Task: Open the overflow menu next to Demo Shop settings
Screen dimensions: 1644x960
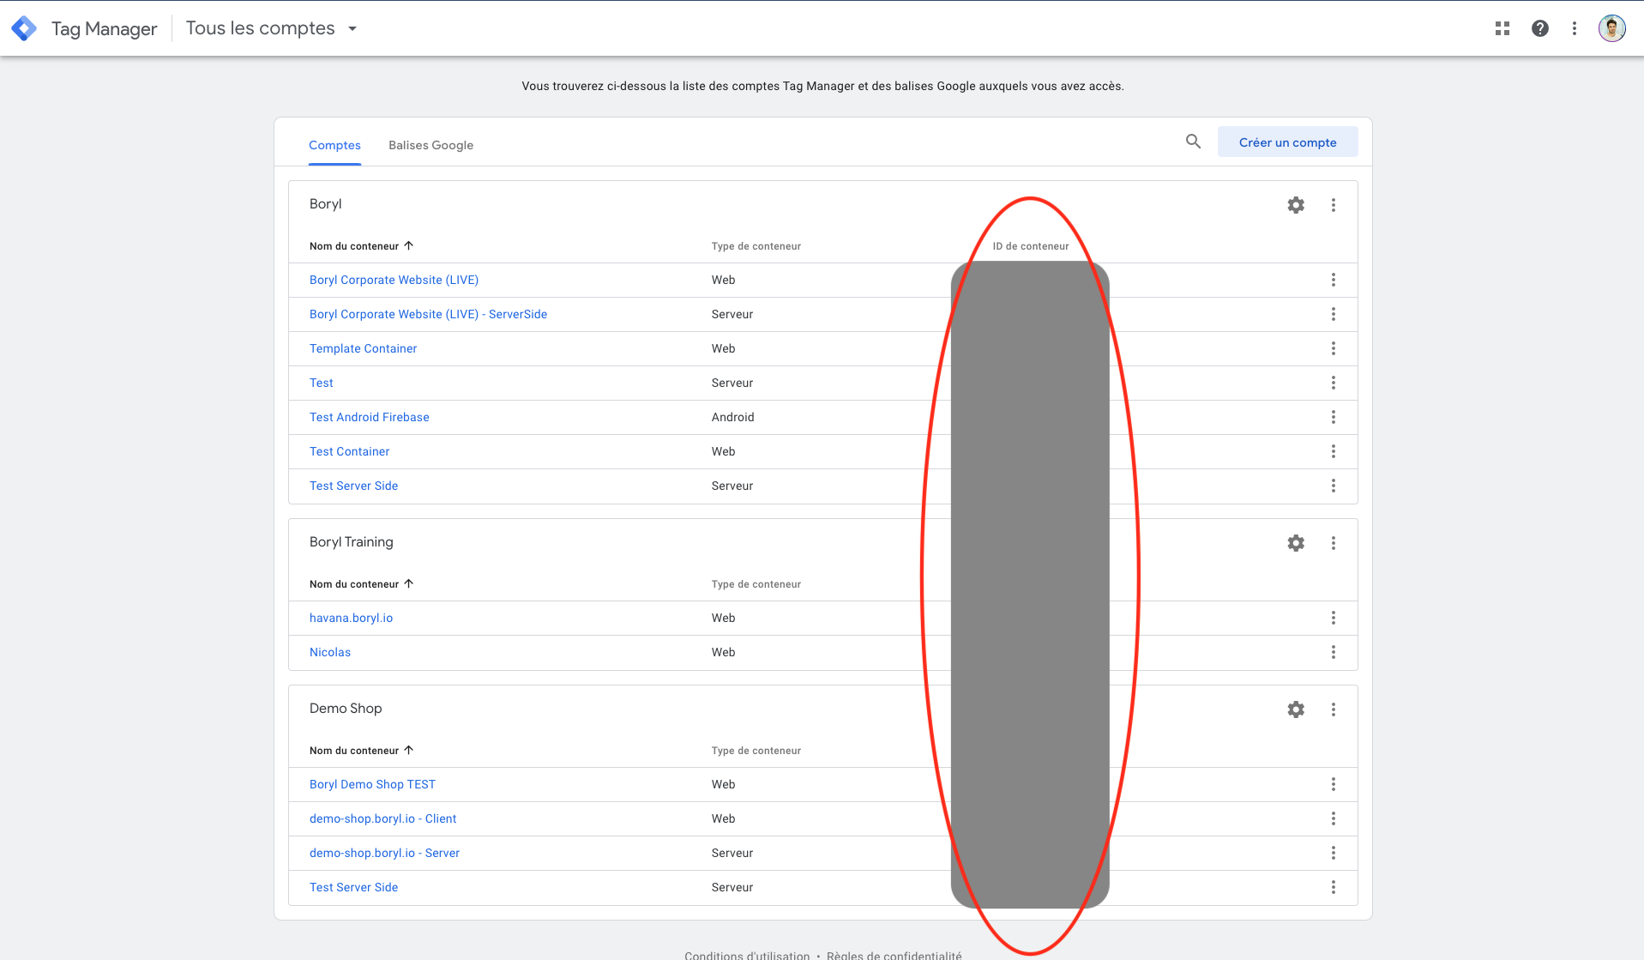Action: pos(1334,709)
